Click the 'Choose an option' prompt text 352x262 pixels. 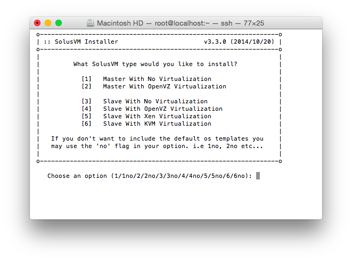pyautogui.click(x=149, y=176)
